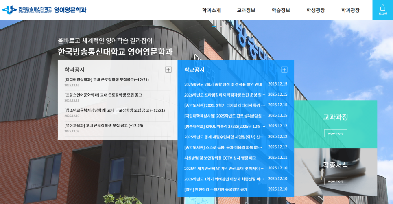
Task: Click date 2025.12.12 beside 동계 계절수업시험 notice
Action: 278,136
